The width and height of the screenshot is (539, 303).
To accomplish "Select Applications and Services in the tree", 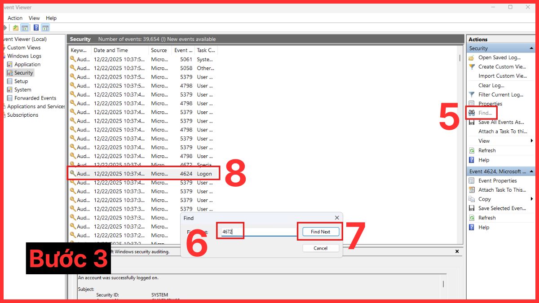I will point(36,106).
